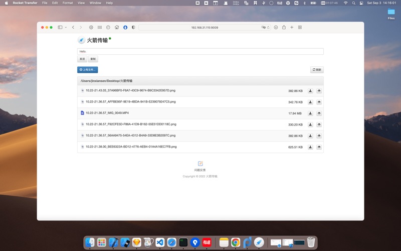
Task: Download the F92CFE5D png file
Action: click(310, 124)
